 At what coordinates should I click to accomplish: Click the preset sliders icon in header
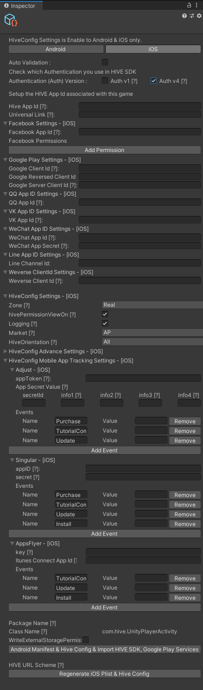192,16
